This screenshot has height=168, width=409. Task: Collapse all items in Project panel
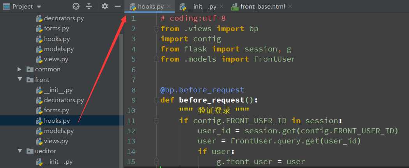pos(89,6)
